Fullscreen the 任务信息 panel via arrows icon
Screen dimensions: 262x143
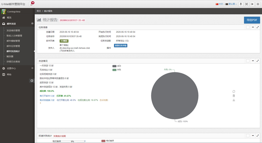pyautogui.click(x=258, y=27)
